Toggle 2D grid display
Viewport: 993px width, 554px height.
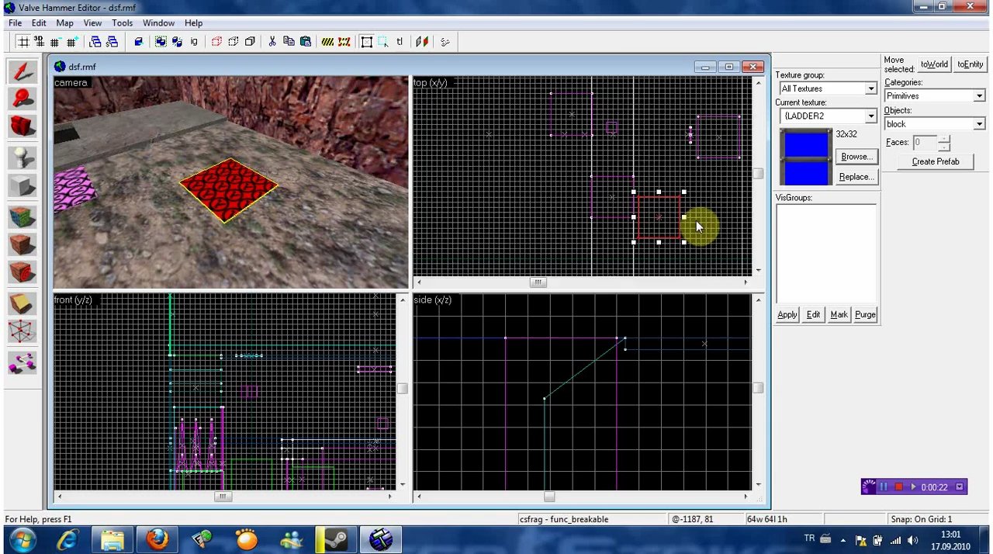[x=22, y=42]
